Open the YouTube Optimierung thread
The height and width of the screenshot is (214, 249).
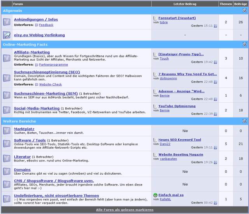177,106
